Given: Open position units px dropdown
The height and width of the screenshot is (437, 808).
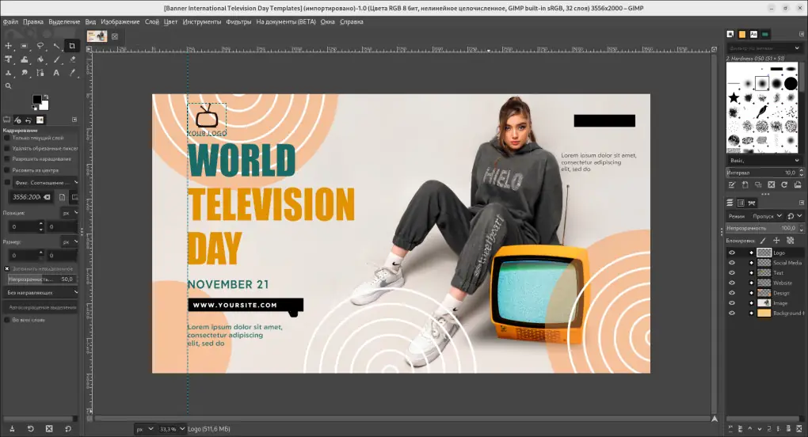Looking at the screenshot, I should 70,213.
